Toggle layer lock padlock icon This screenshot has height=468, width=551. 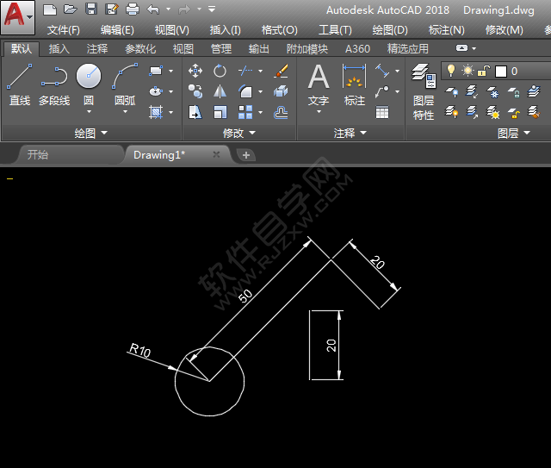[484, 71]
